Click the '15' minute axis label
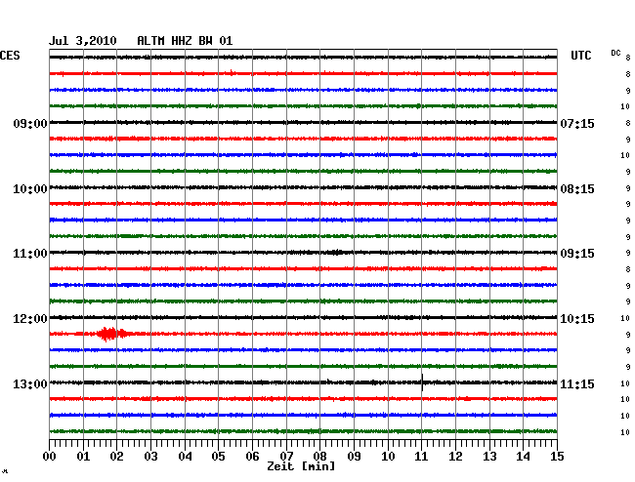635x482 pixels. (x=557, y=456)
